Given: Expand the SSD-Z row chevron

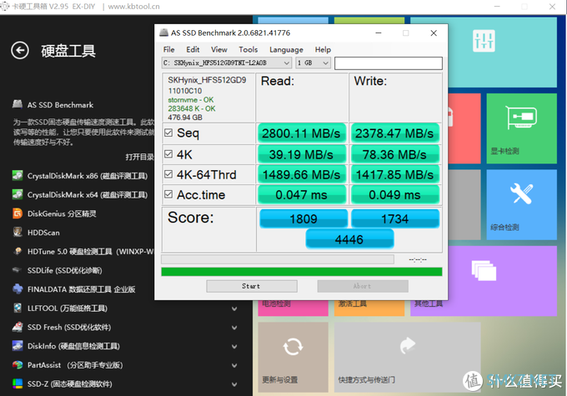Looking at the screenshot, I should click(234, 384).
